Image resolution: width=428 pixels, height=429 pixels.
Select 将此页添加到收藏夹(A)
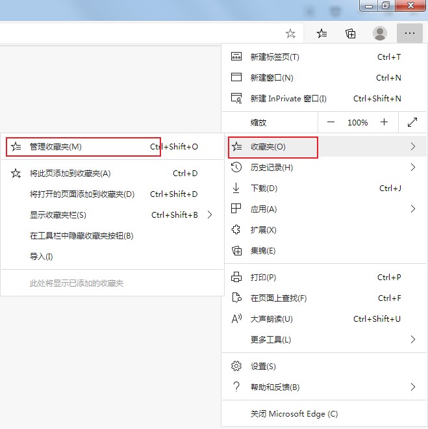coord(112,173)
